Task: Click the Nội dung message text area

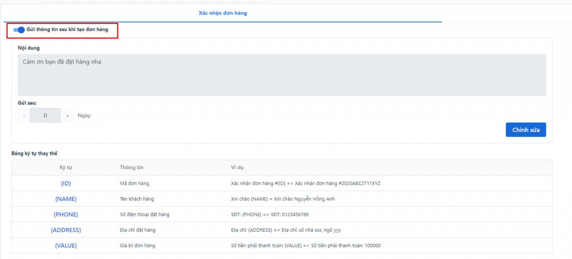Action: pyautogui.click(x=282, y=75)
